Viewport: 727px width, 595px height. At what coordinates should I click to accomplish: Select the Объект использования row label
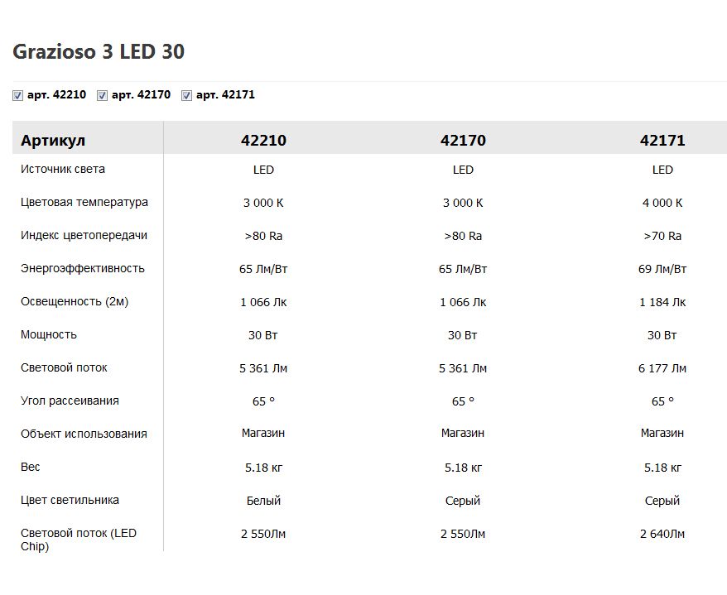point(84,434)
